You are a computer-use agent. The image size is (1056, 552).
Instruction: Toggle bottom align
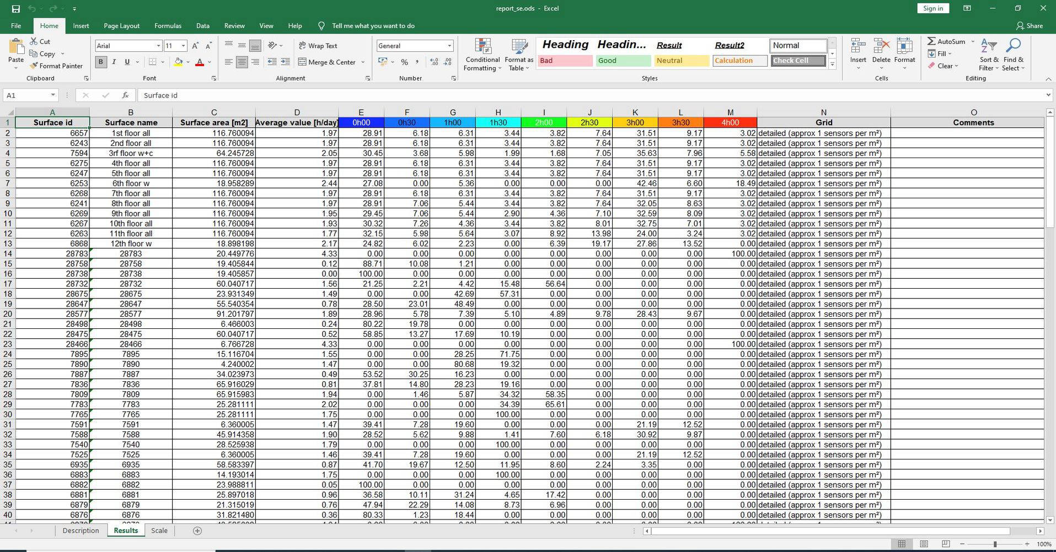tap(255, 46)
